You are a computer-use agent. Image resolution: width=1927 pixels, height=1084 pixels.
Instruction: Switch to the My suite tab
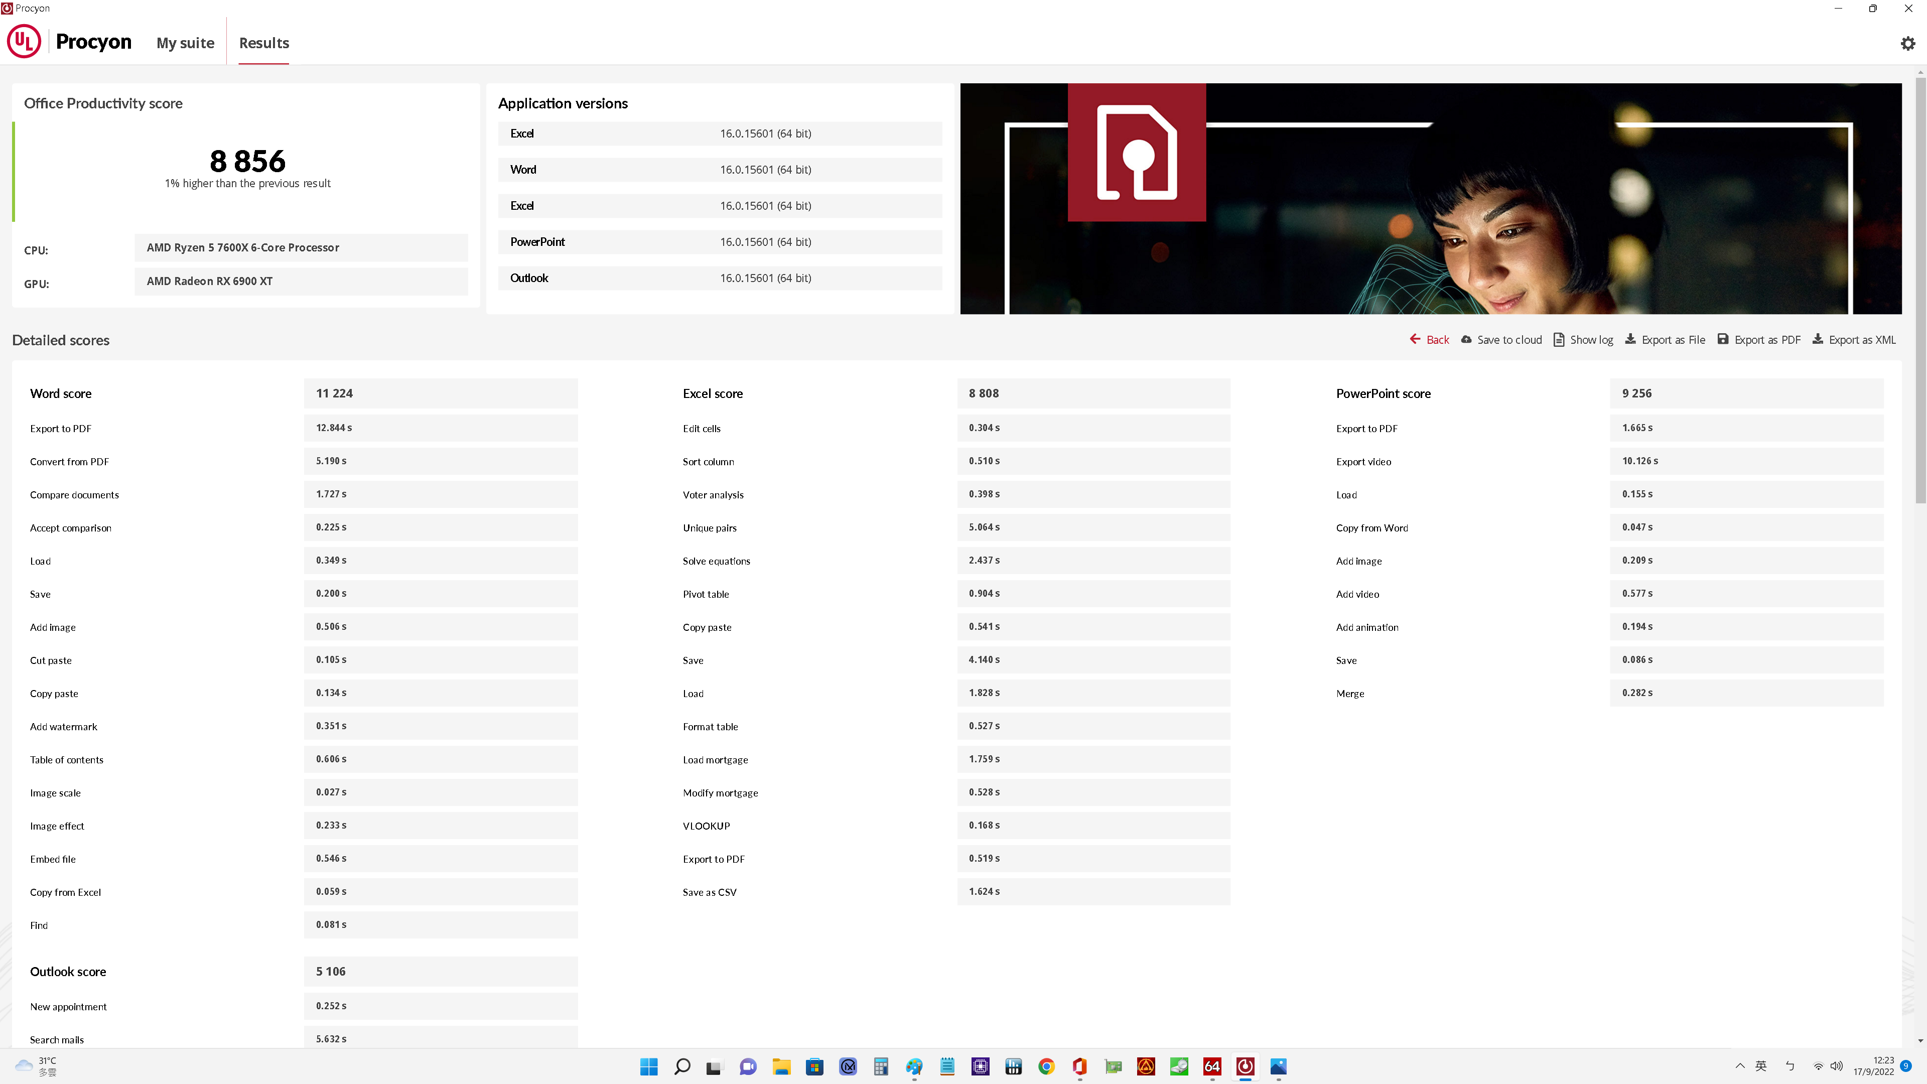[x=186, y=43]
